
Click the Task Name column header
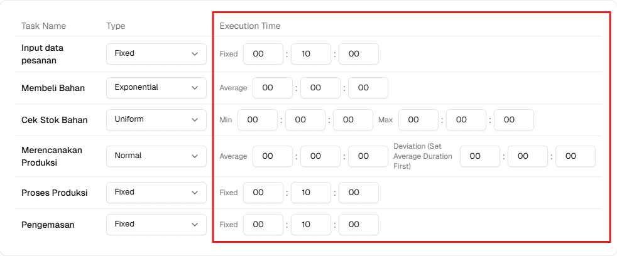[x=43, y=26]
